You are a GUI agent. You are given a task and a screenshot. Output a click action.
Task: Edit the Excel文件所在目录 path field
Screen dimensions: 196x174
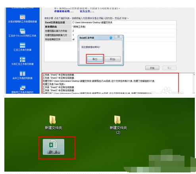click(124, 23)
